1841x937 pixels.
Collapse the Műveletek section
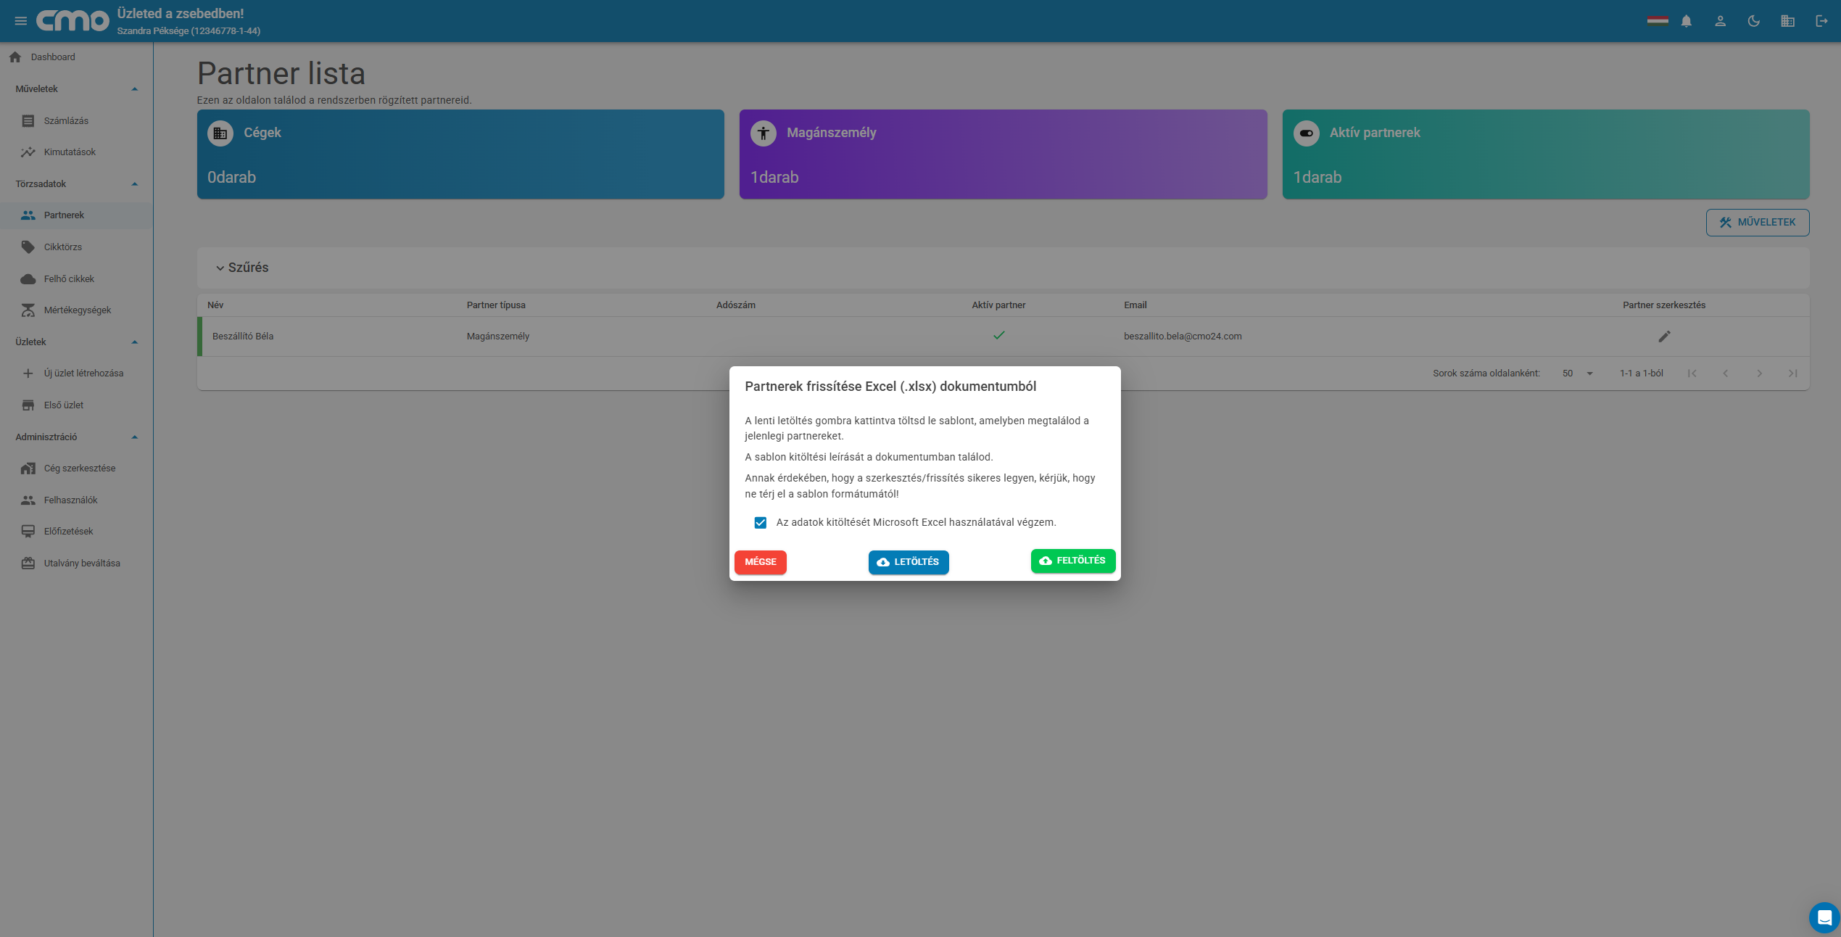coord(76,89)
